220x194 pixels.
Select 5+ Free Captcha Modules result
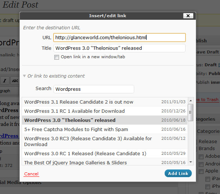[104, 130]
